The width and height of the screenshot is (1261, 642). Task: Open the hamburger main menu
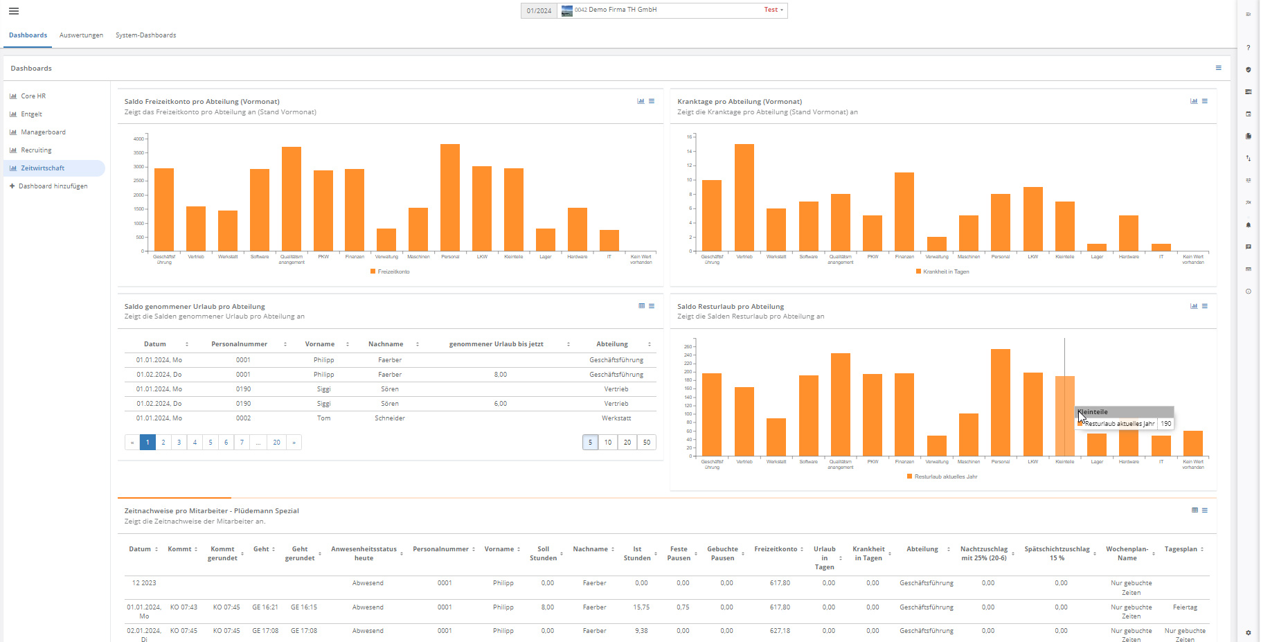coord(14,11)
